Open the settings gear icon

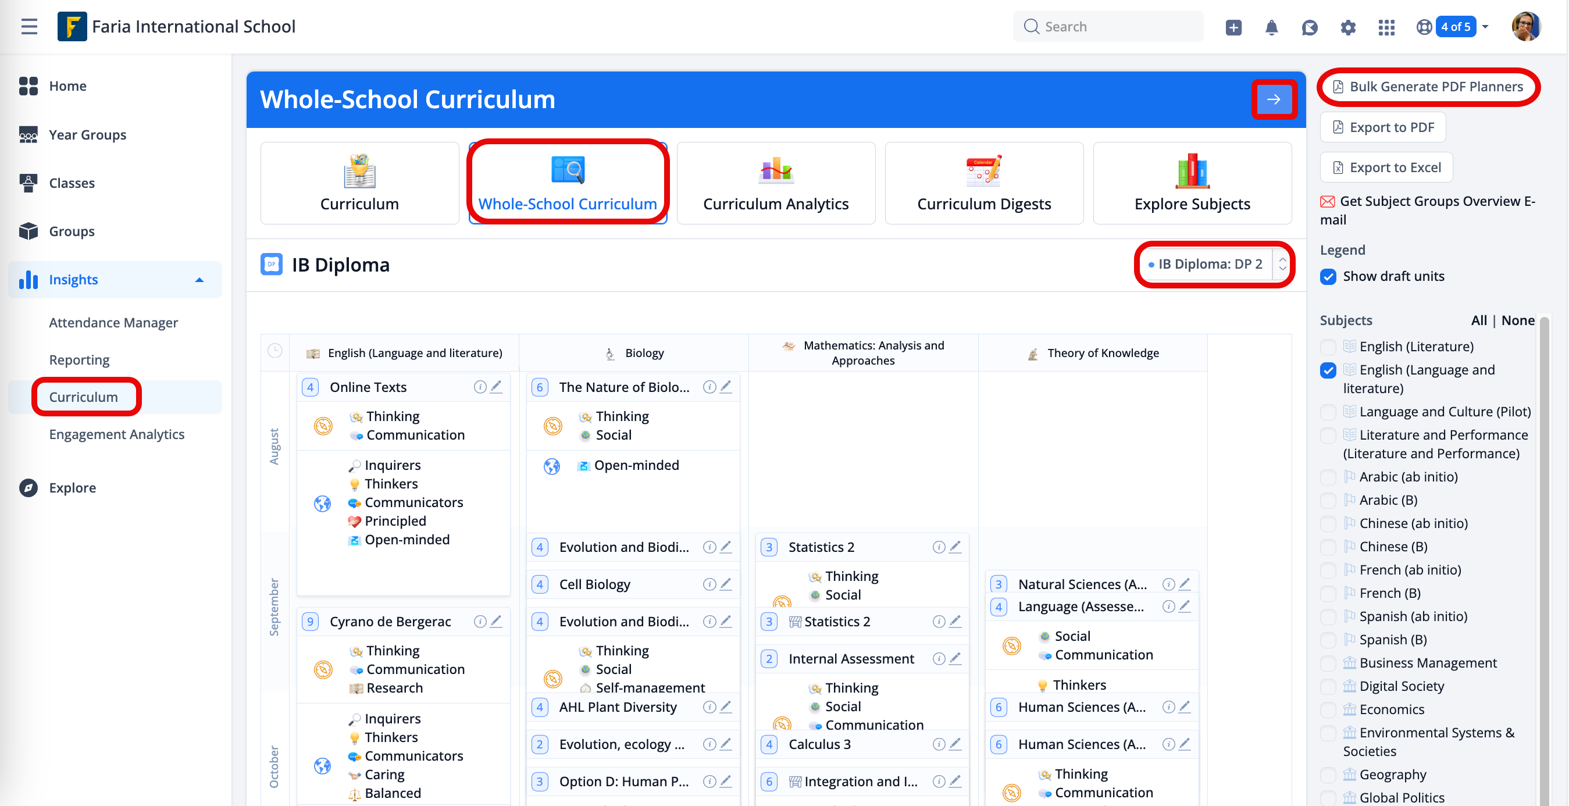coord(1348,27)
